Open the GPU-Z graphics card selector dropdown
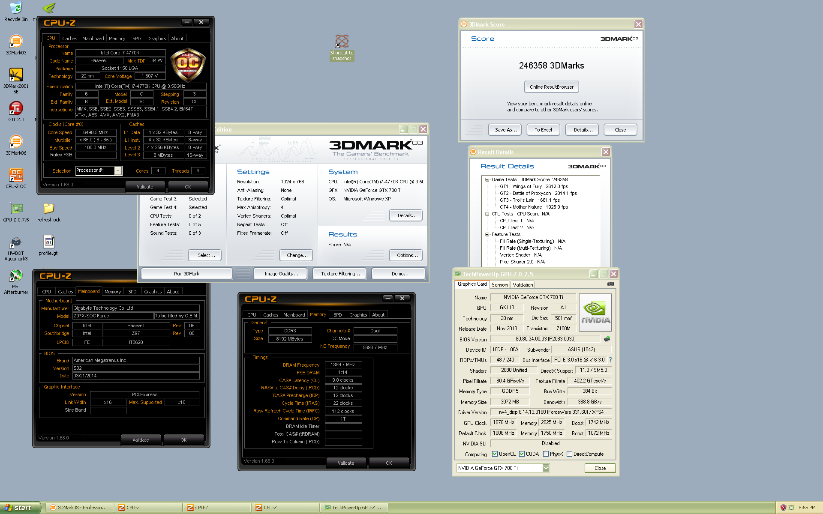823x514 pixels. (546, 468)
